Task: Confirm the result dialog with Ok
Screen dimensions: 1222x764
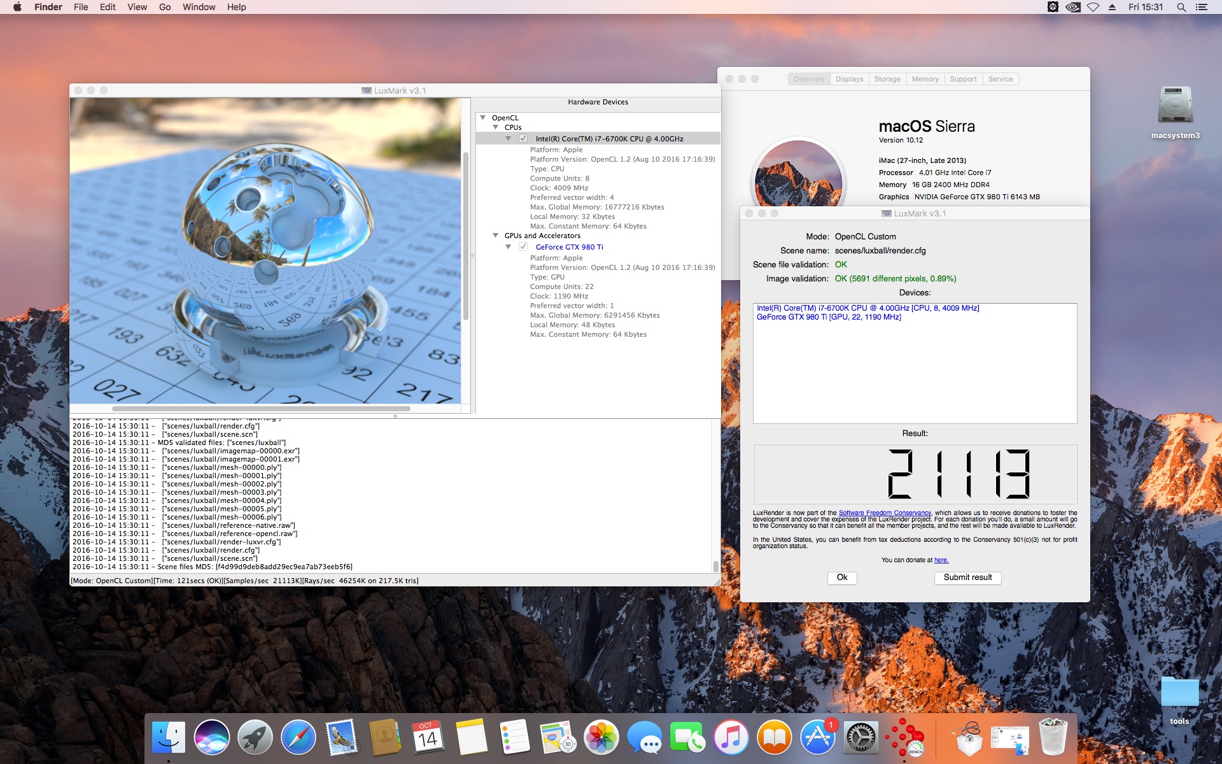Action: [x=842, y=577]
